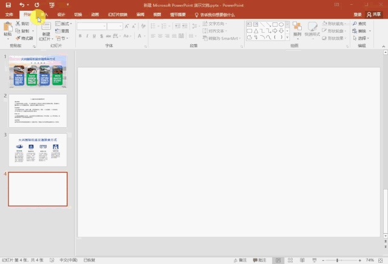Switch to Normal view in status bar

pos(278,260)
